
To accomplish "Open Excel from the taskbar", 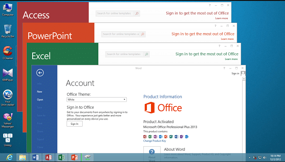I will pyautogui.click(x=62, y=157).
